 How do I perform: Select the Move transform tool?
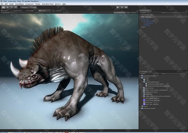pyautogui.click(x=8, y=7)
